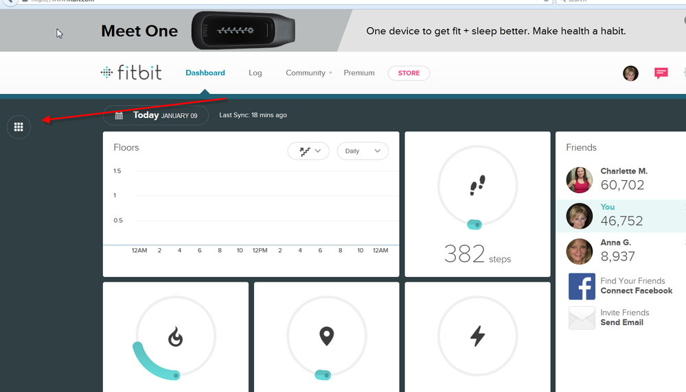686x392 pixels.
Task: Click the 8,937 step total
Action: (617, 256)
